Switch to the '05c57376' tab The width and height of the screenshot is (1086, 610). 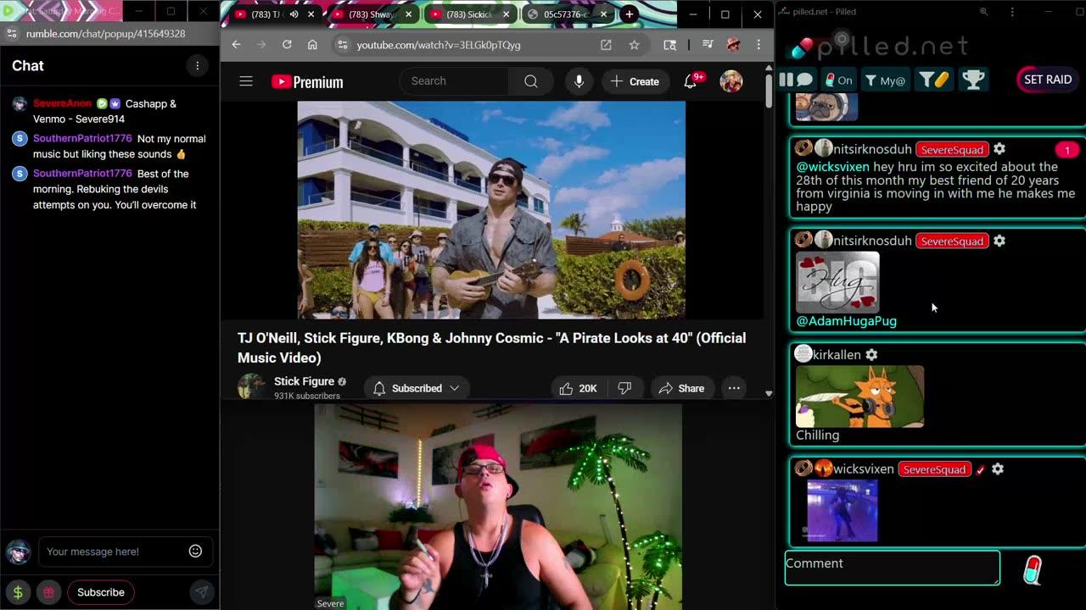[566, 14]
